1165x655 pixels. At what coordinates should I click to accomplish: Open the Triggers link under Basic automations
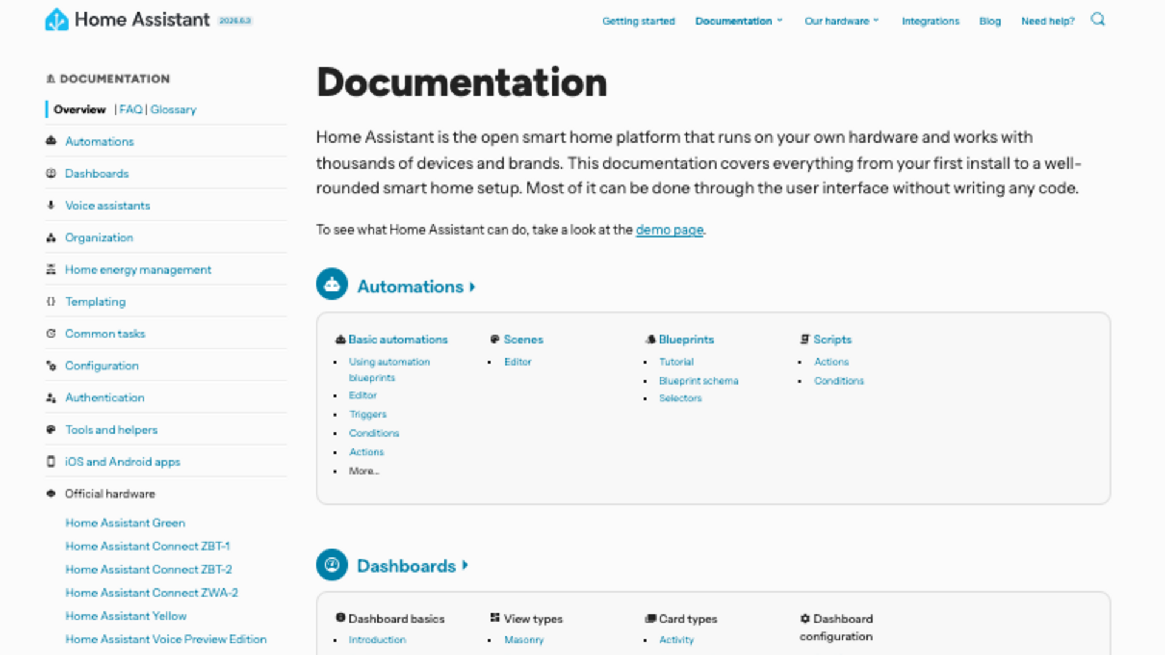click(x=368, y=414)
